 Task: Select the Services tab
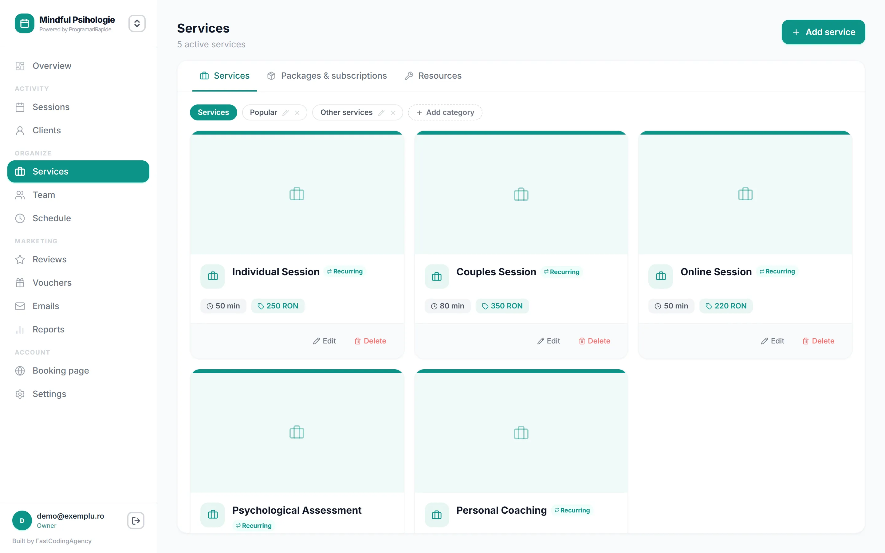[x=225, y=76]
